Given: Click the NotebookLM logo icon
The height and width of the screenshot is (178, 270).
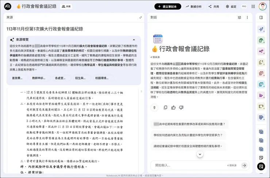Looking at the screenshot, I should (x=8, y=7).
